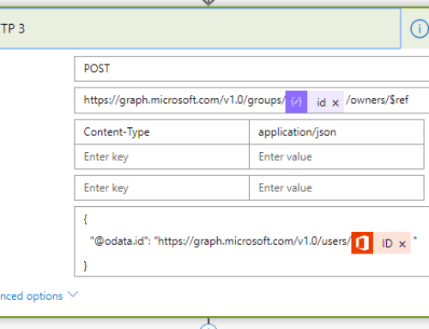Click the 'Enter key' field under Content-Type
The height and width of the screenshot is (329, 429).
point(162,156)
